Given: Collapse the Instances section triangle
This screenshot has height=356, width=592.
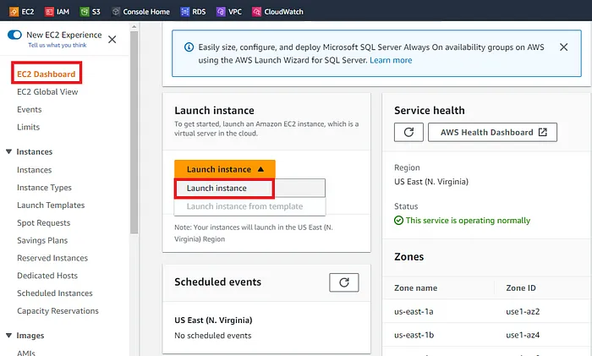Looking at the screenshot, I should coord(8,151).
